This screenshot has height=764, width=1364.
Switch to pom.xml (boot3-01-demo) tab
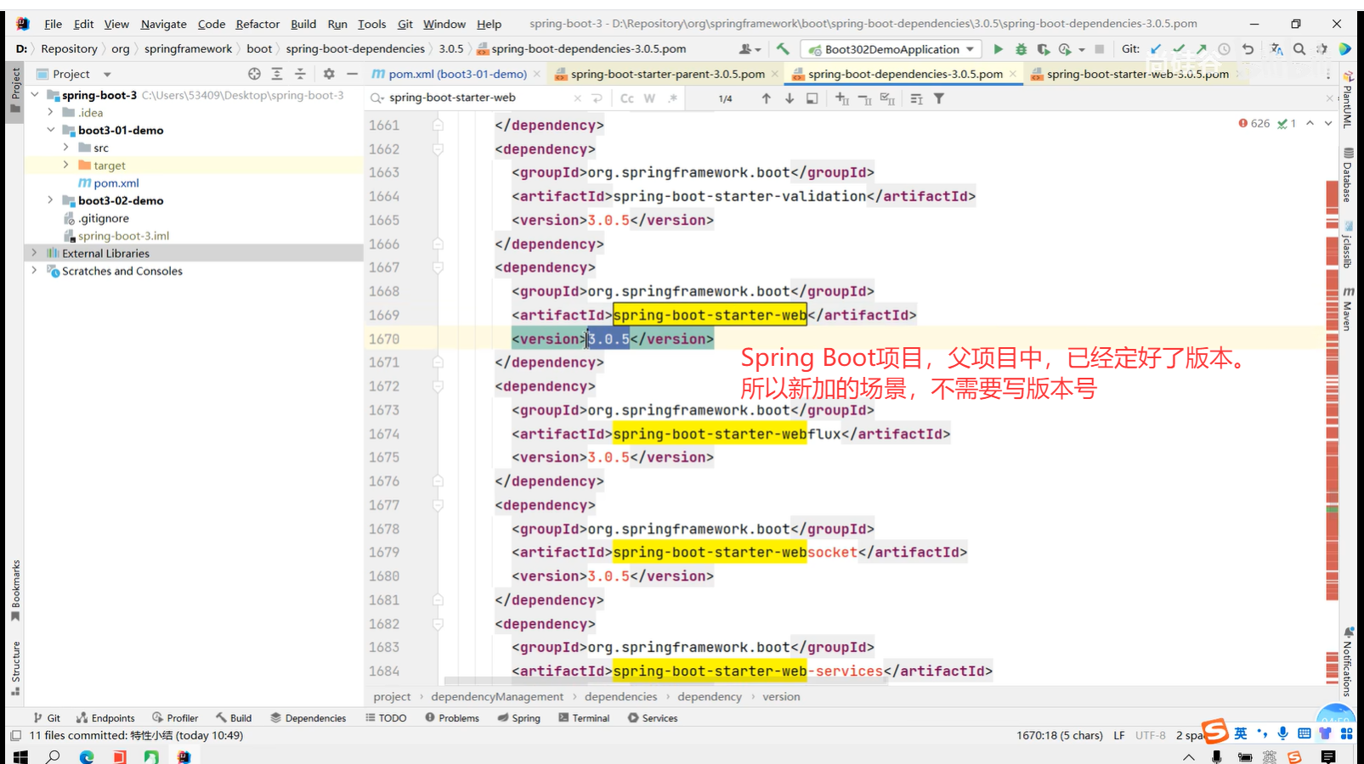coord(457,74)
